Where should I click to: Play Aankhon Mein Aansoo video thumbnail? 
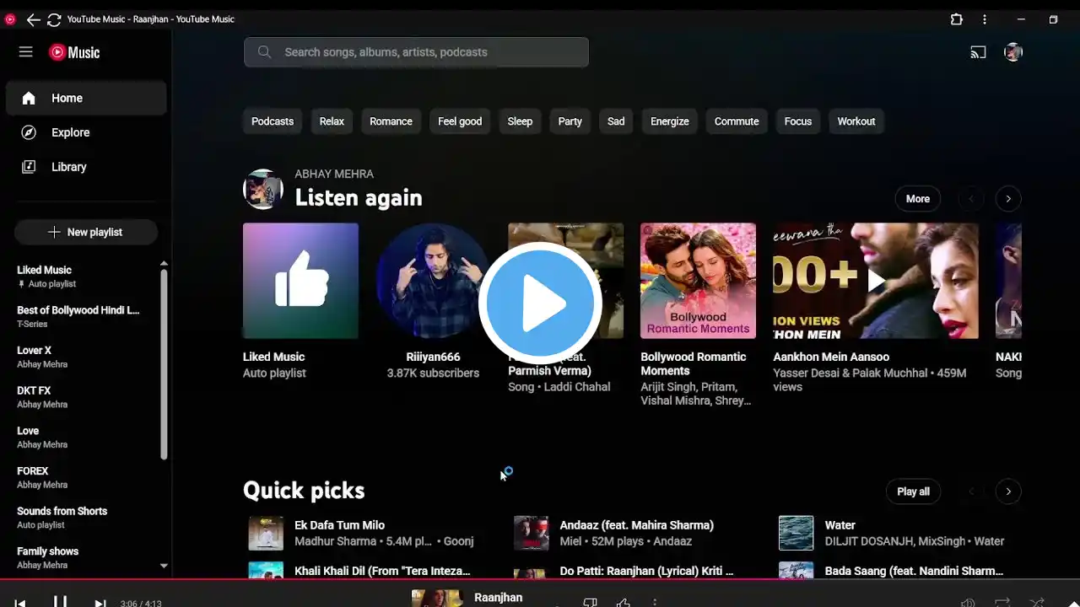pos(876,281)
